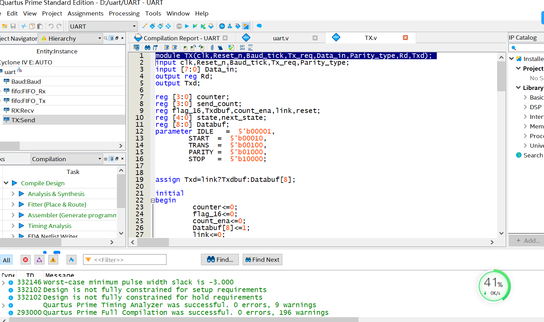The height and width of the screenshot is (322, 544).
Task: Click the Open Project folder icon
Action: [5, 26]
